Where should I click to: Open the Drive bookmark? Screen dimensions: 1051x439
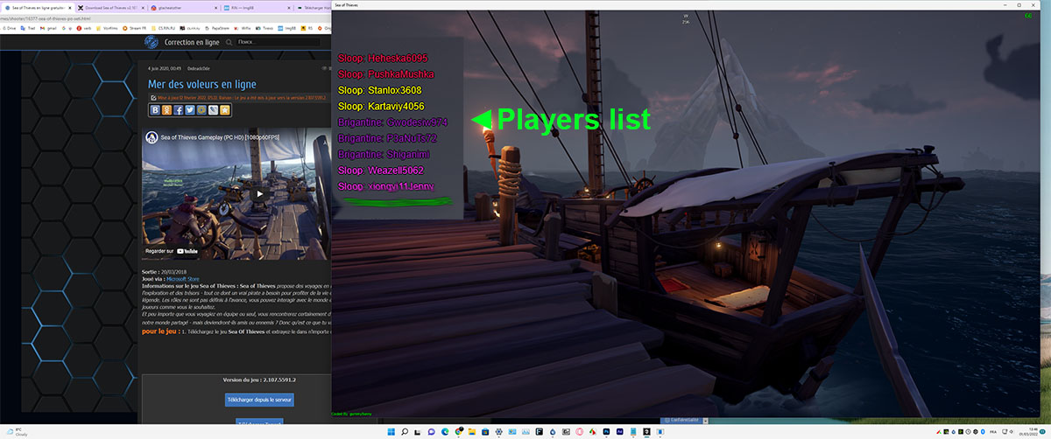pos(10,28)
